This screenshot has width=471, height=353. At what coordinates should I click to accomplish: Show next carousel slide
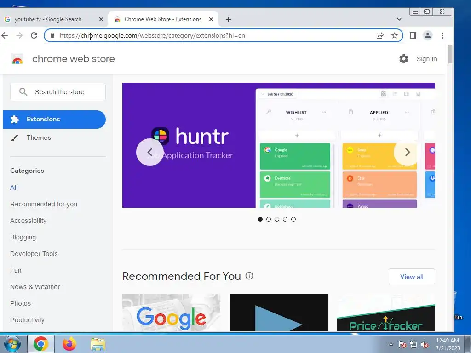(x=408, y=152)
